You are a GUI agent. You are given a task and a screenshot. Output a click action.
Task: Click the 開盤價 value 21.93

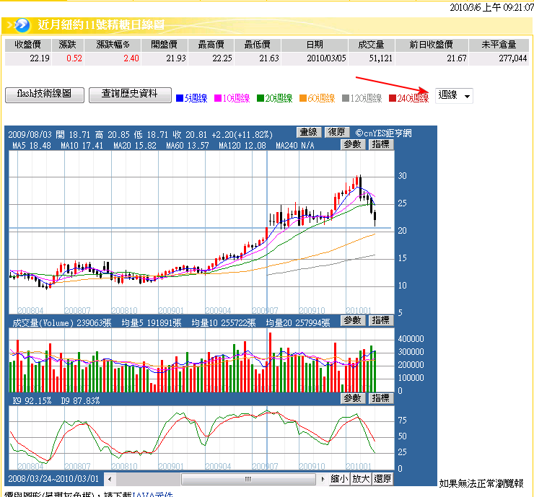pos(176,58)
